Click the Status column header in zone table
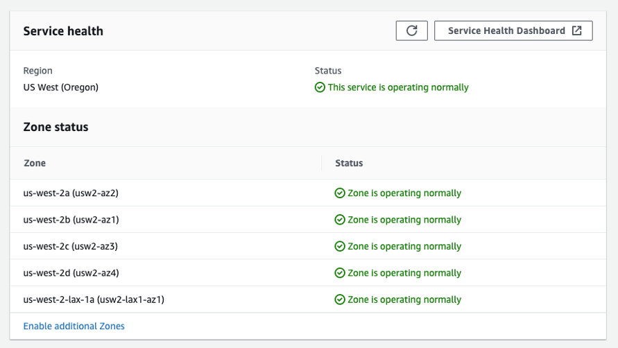Viewport: 618px width, 348px height. tap(349, 163)
